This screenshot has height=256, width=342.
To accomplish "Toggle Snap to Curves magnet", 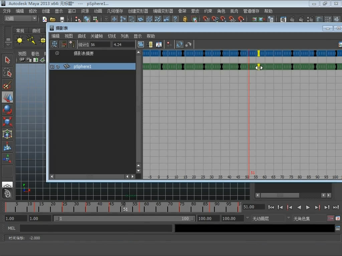I will point(215,19).
